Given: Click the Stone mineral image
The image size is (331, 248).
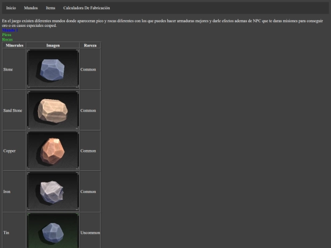Looking at the screenshot, I should point(53,69).
